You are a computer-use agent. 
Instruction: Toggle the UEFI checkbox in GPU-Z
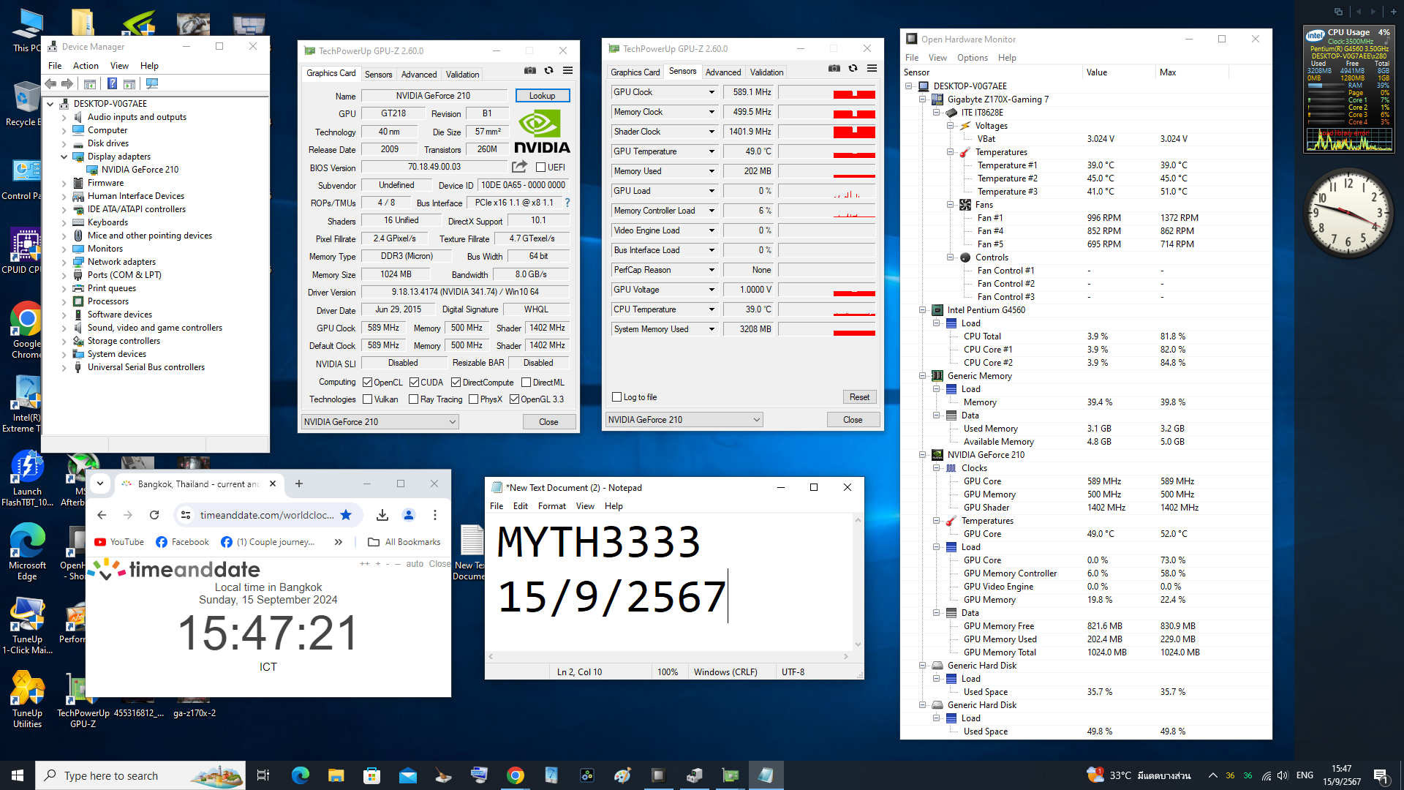541,168
